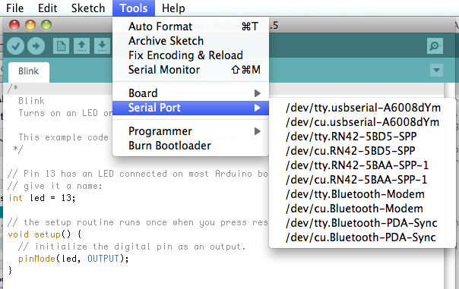The height and width of the screenshot is (289, 459).
Task: Select port /dev/cu.Bluetooth-PDA-Sync
Action: coord(362,237)
